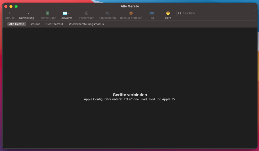
Task: Click the Zurück back arrow
Action: coord(10,13)
